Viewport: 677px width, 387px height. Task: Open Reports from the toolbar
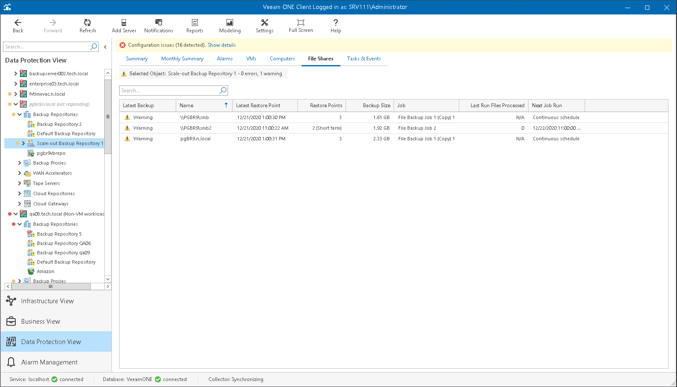point(195,26)
